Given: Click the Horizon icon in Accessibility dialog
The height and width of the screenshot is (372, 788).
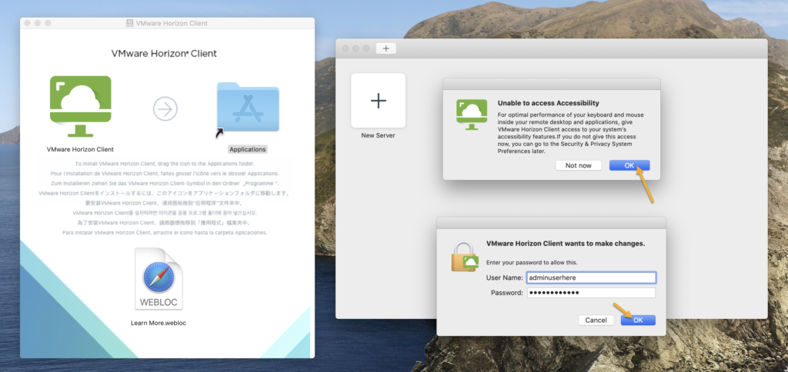Looking at the screenshot, I should click(471, 112).
